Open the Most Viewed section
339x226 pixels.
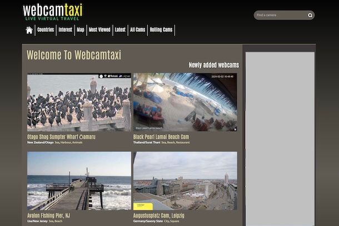click(x=99, y=30)
